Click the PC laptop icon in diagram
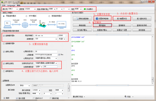 tap(8, 24)
